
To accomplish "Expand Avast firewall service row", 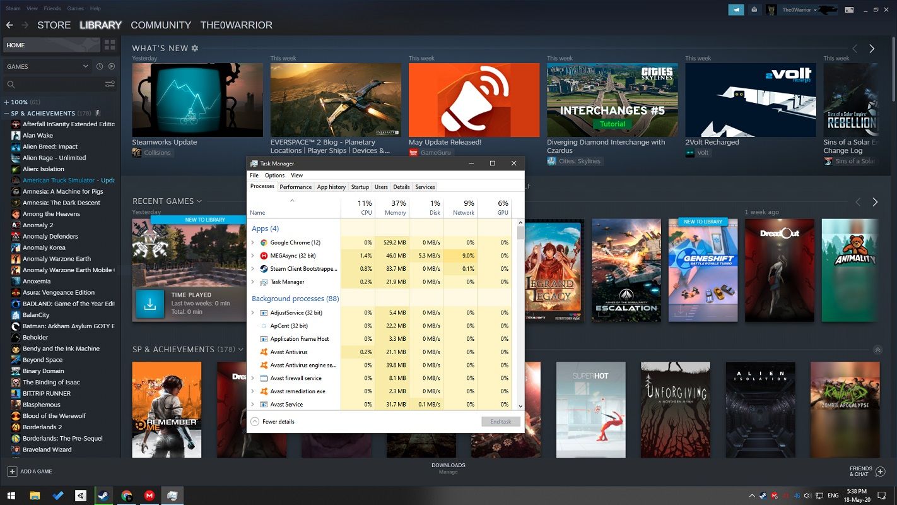I will pos(253,378).
